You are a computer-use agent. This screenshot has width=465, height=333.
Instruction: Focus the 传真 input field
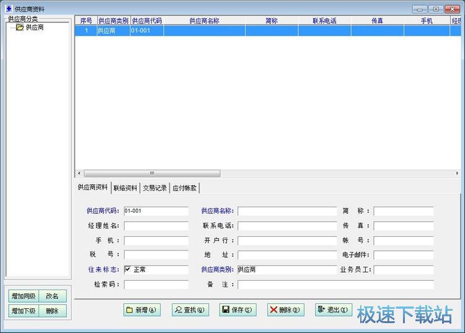[404, 226]
